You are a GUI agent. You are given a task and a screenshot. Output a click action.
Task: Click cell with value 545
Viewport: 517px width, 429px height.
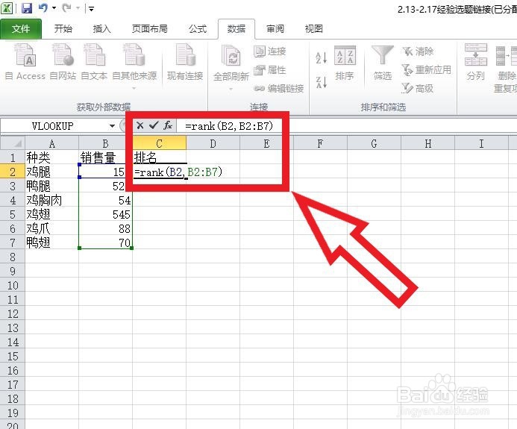click(105, 214)
